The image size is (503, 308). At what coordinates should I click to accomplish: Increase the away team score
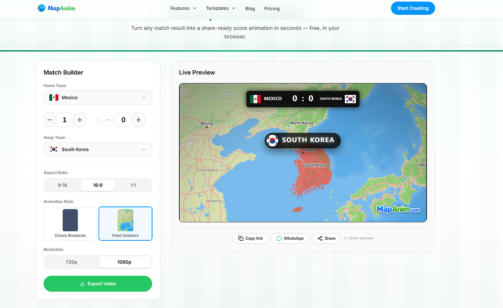pos(139,120)
